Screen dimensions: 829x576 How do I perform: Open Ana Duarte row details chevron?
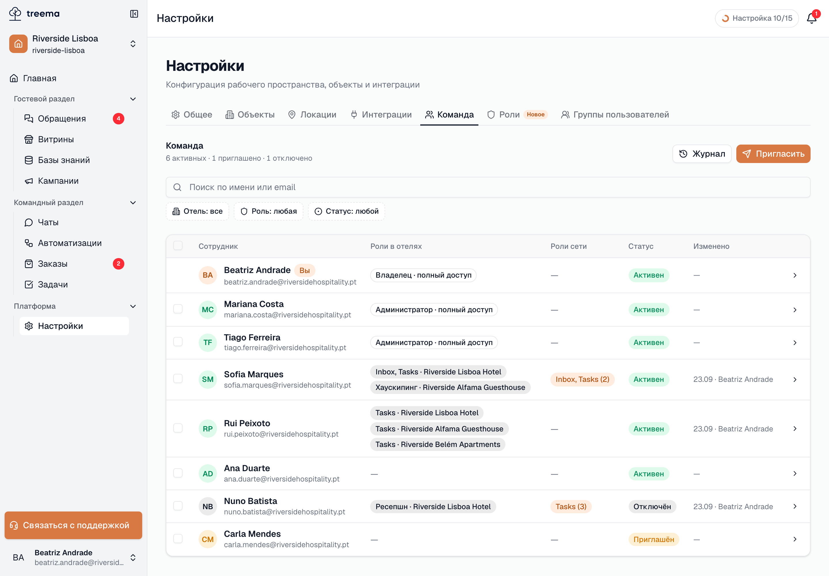tap(795, 473)
